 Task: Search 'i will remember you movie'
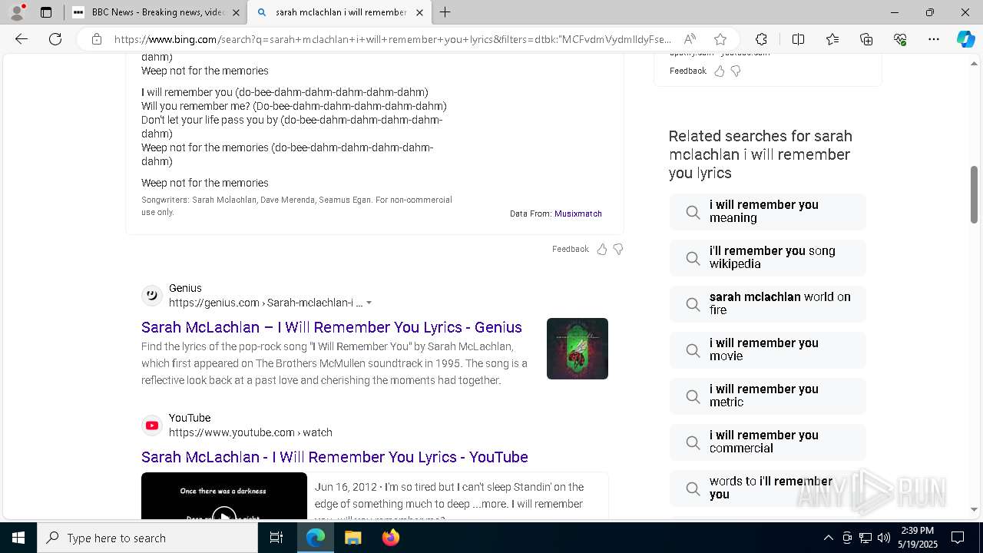pos(768,349)
